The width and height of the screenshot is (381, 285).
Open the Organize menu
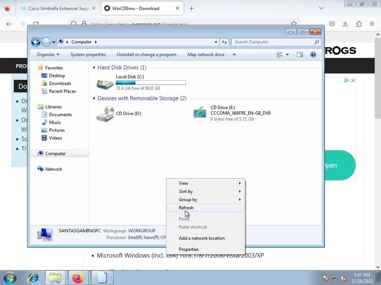48,55
